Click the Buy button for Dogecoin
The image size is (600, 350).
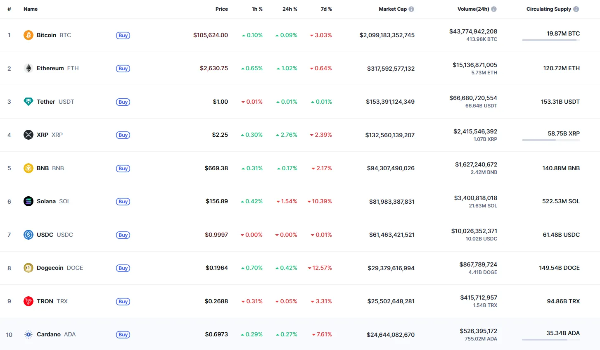(123, 268)
